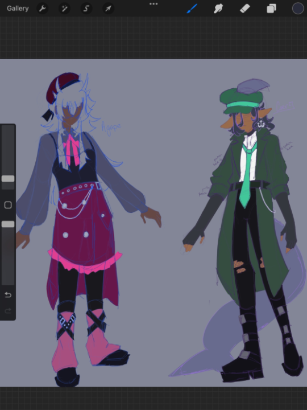
Task: Tap the maroon beret on the left character
Action: pos(62,87)
